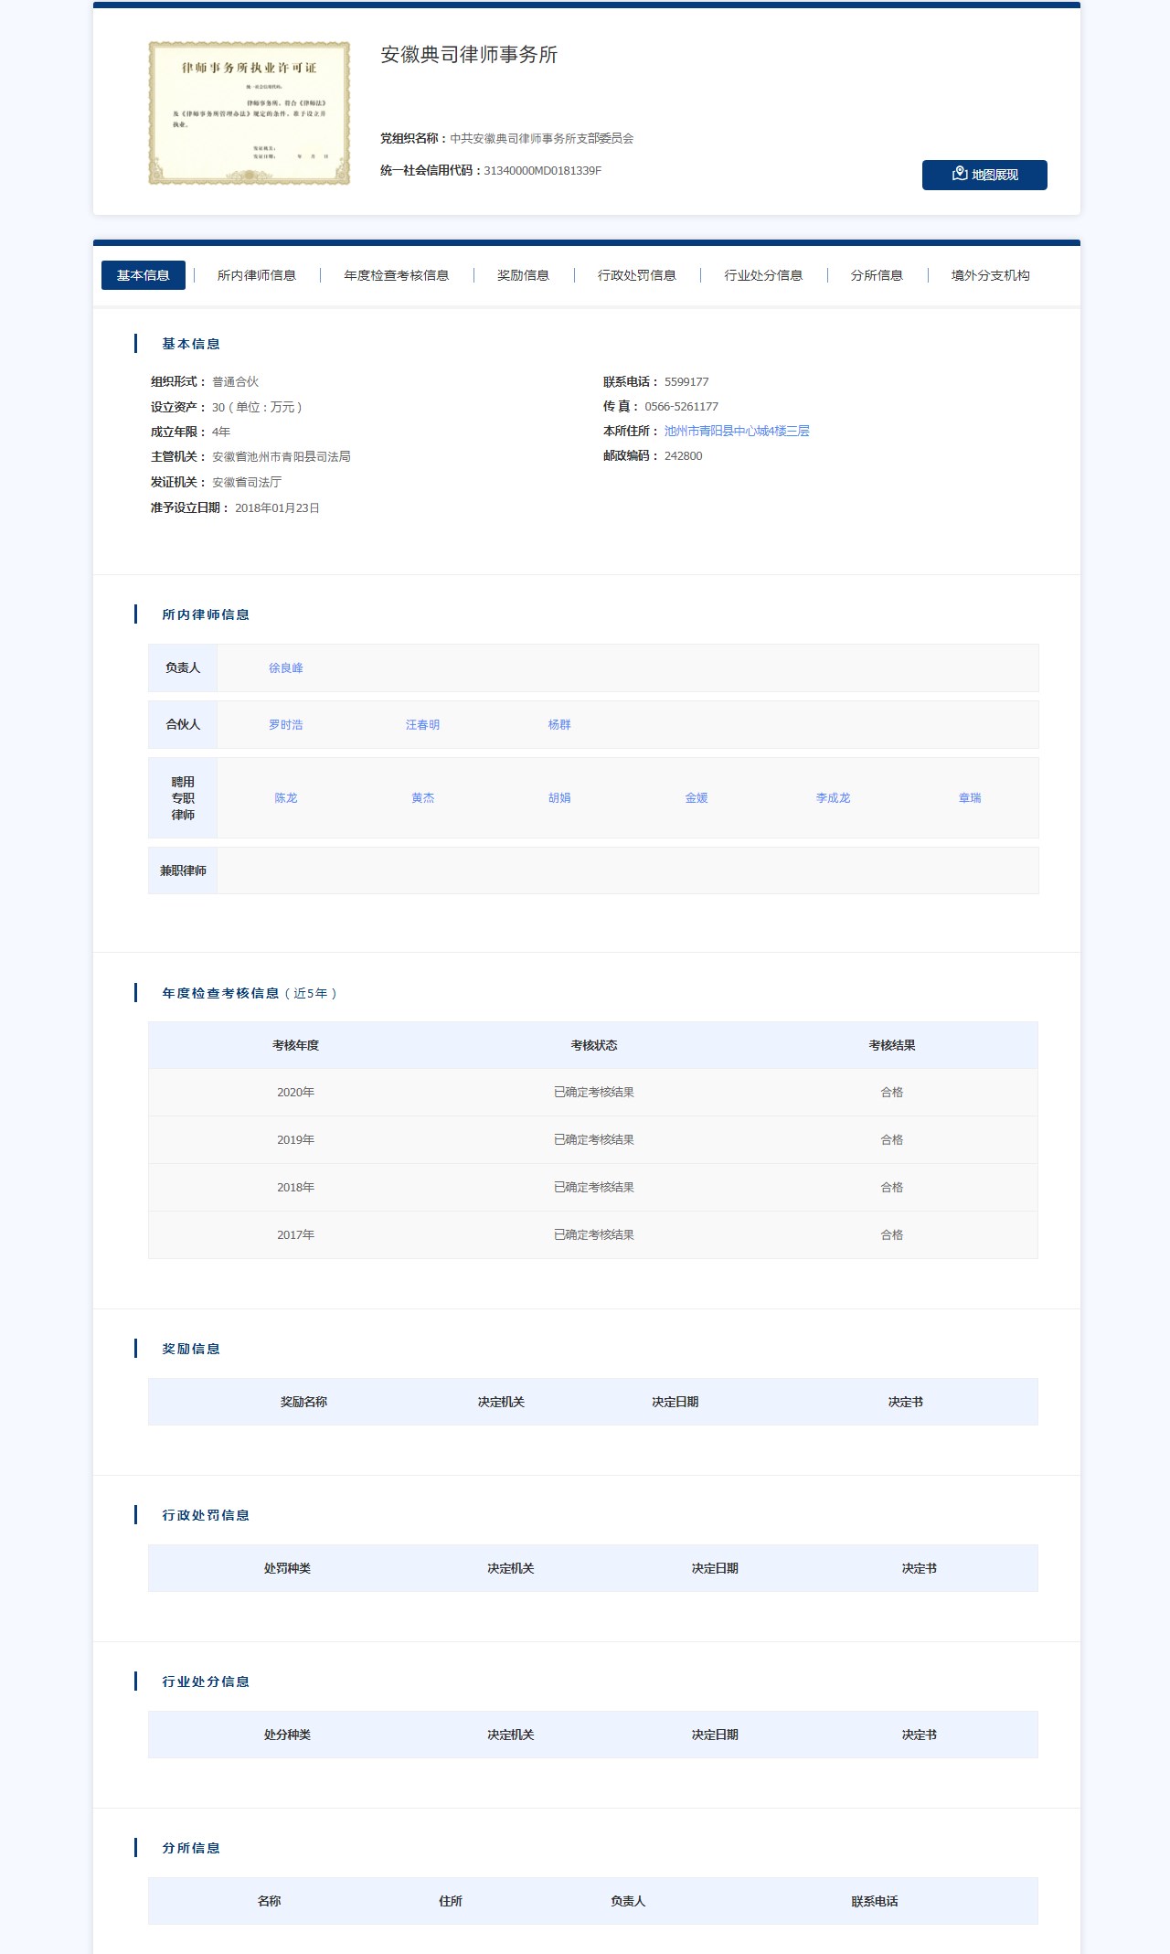Select the 年度检查考核信息 tab
Image resolution: width=1170 pixels, height=1954 pixels.
(x=396, y=275)
